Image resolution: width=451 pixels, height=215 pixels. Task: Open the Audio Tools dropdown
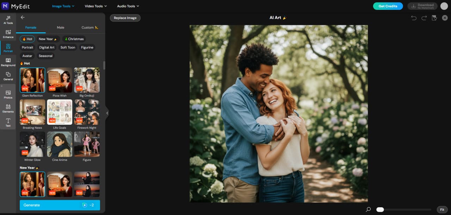coord(128,6)
